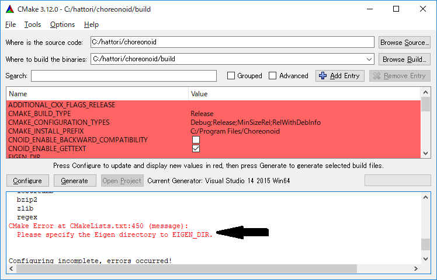The image size is (437, 280).
Task: Click inside the Search input field
Action: point(124,76)
